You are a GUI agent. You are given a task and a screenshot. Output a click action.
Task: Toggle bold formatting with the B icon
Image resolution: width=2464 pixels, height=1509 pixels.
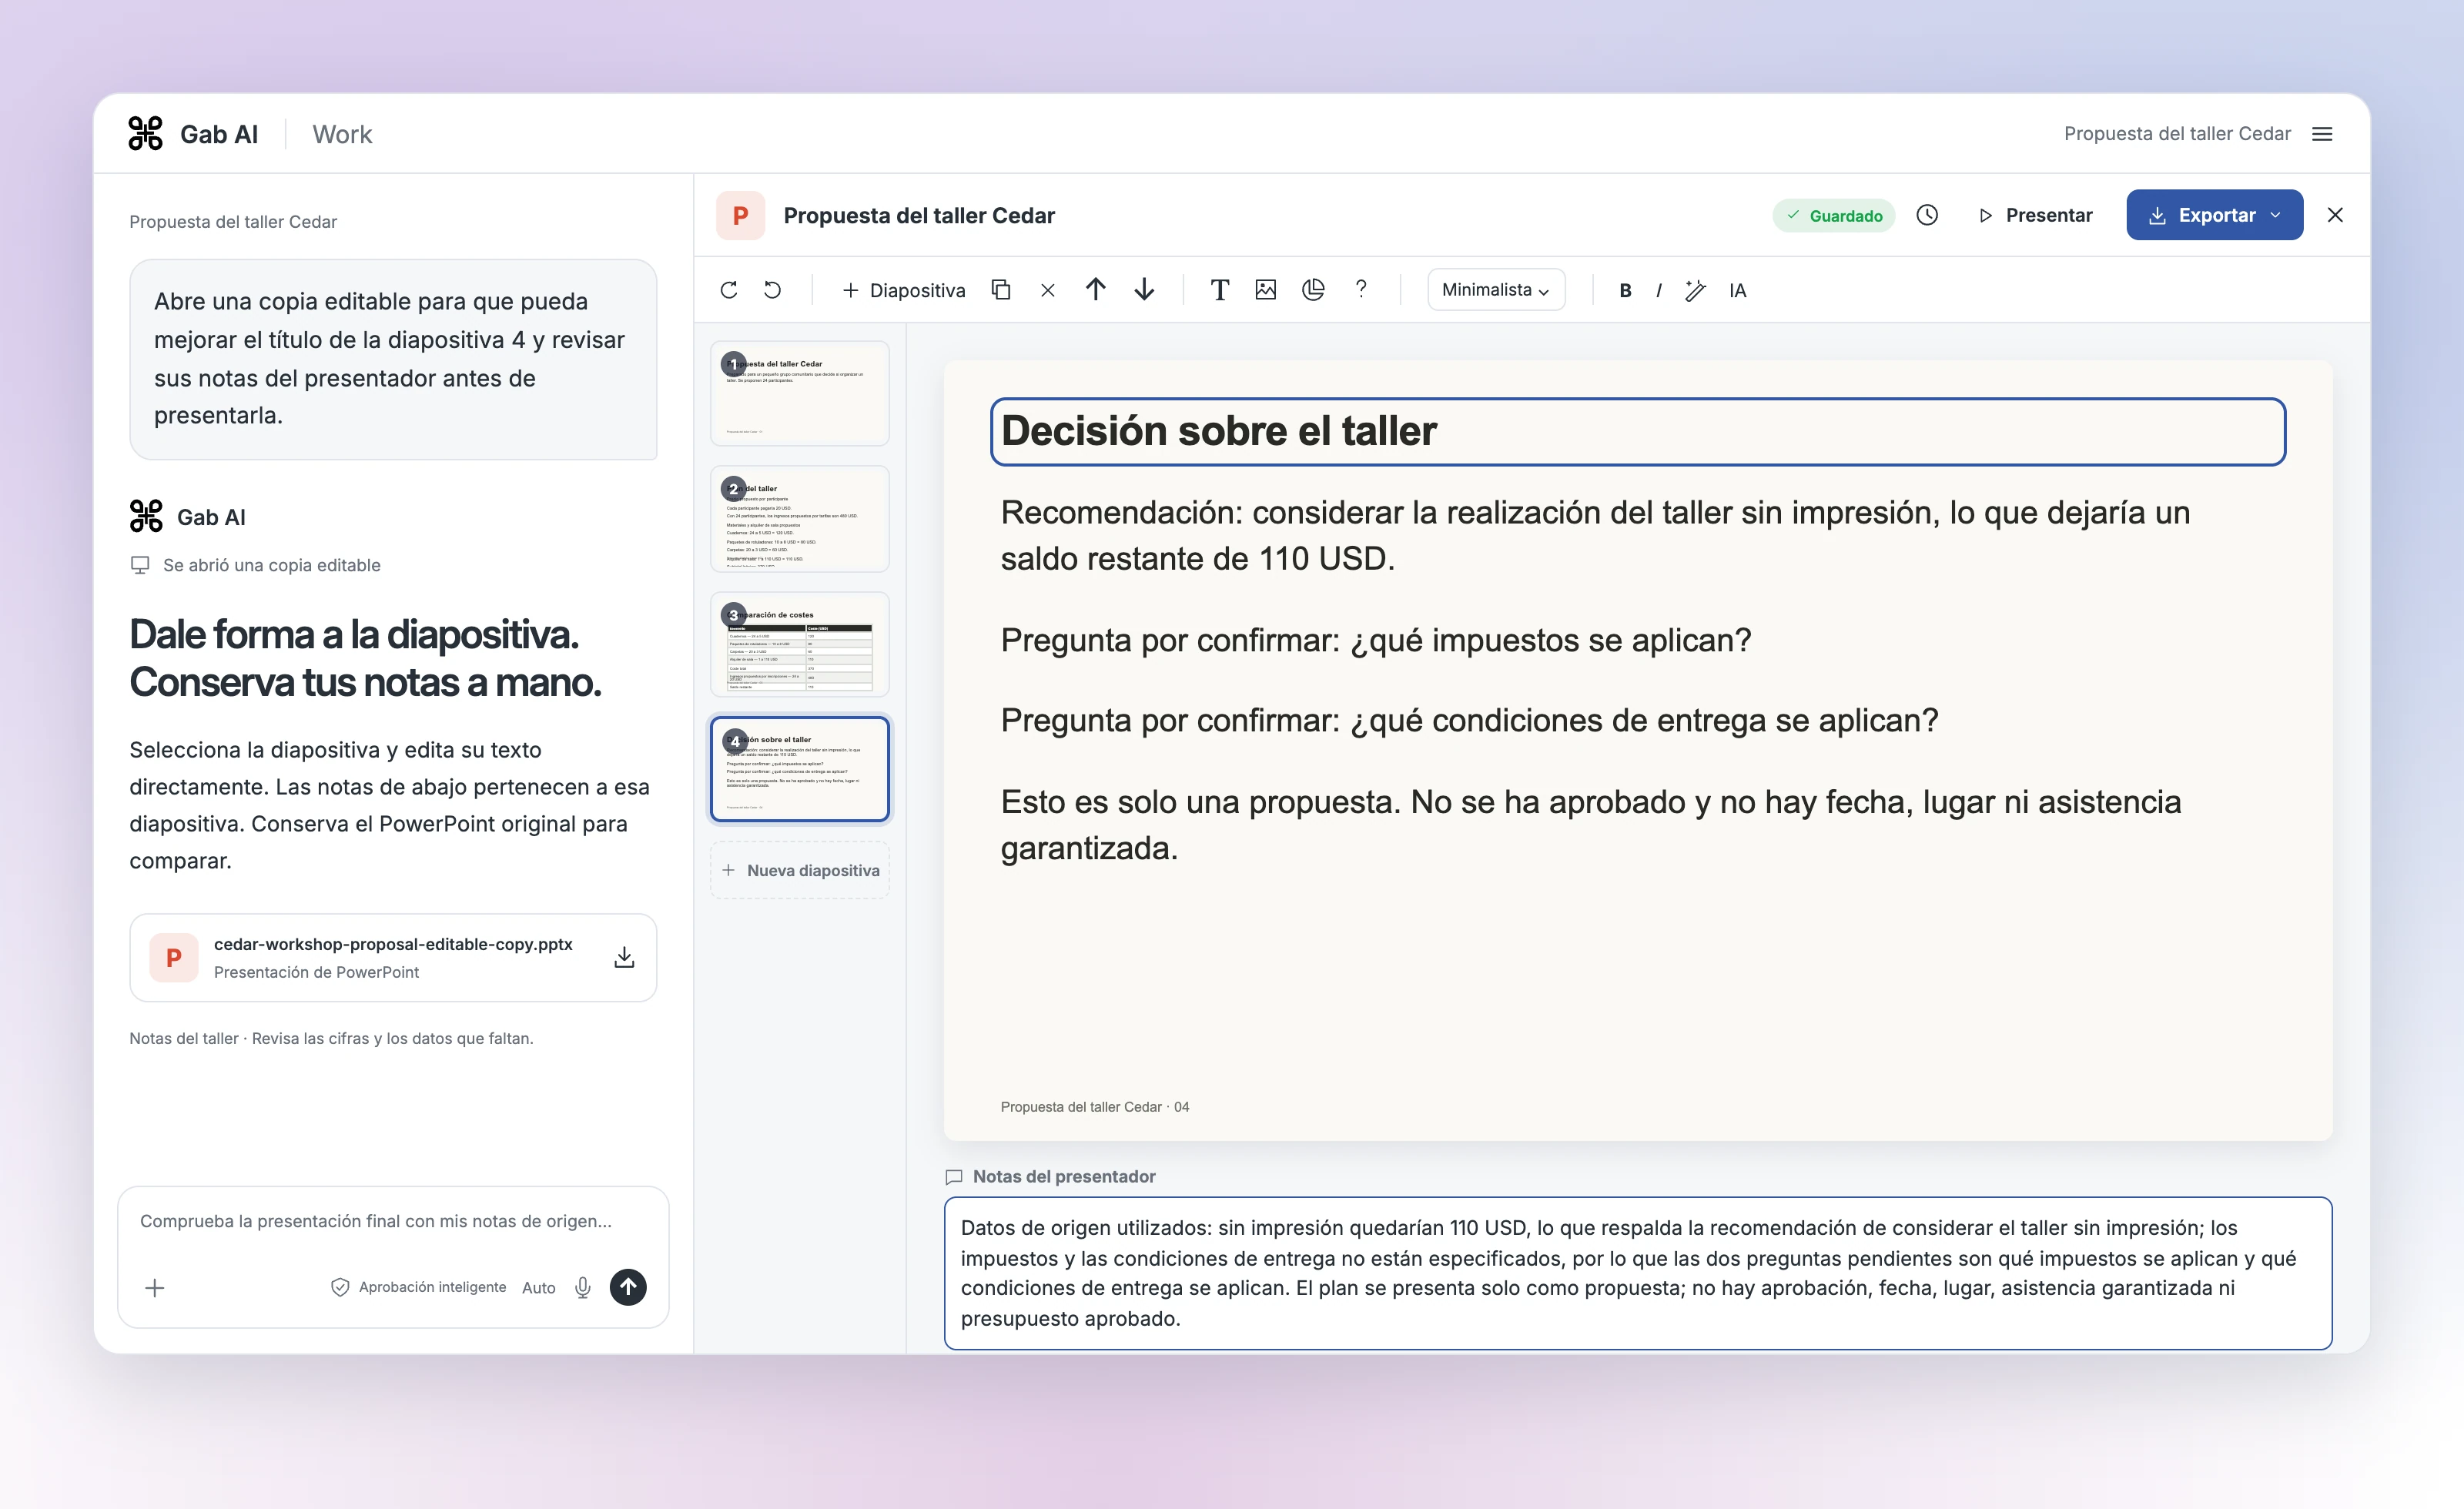pyautogui.click(x=1626, y=291)
